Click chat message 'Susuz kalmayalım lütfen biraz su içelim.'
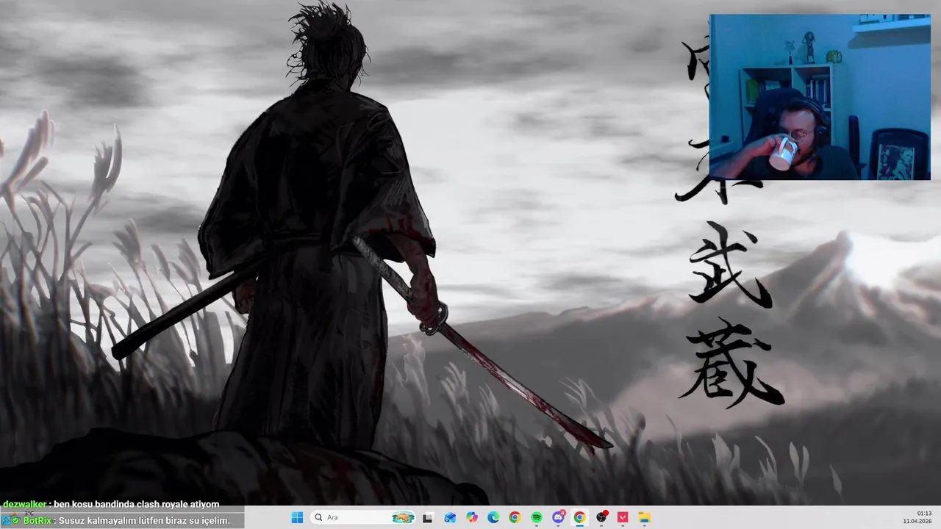 144,520
